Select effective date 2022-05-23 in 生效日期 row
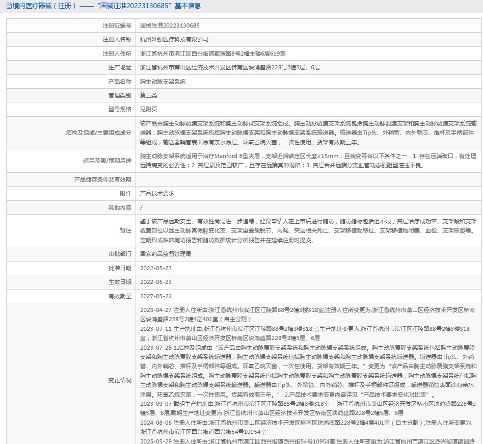This screenshot has width=483, height=444. [156, 282]
